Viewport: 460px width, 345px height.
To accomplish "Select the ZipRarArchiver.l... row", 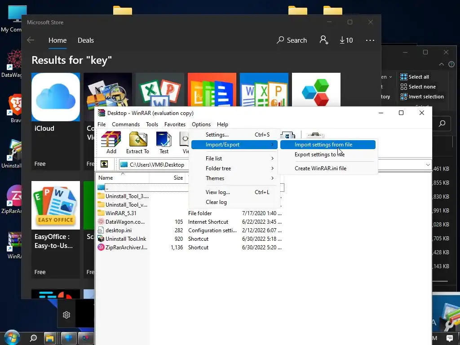I will 190,248.
